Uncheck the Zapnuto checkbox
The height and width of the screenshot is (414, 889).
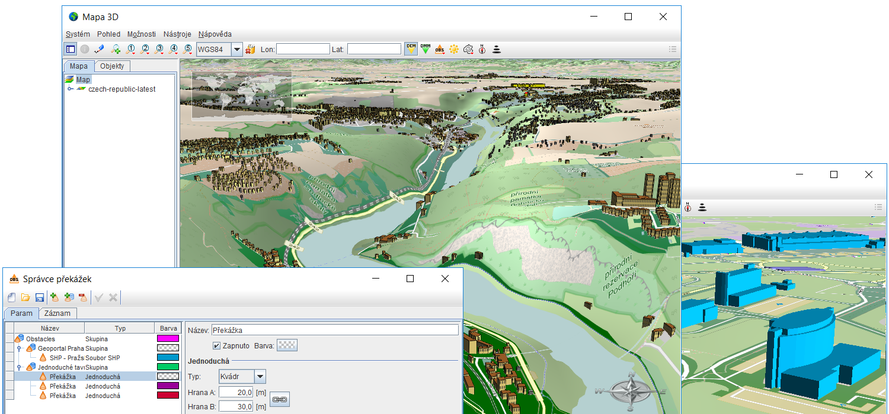tap(216, 345)
